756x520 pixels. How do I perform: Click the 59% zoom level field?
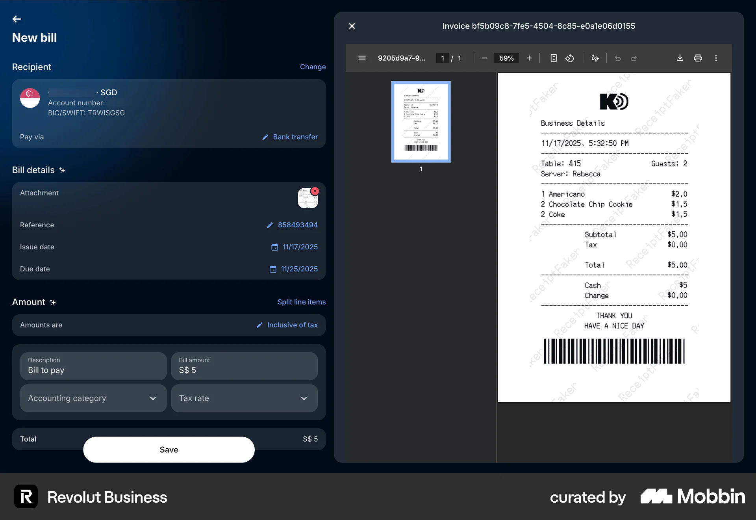click(x=506, y=58)
